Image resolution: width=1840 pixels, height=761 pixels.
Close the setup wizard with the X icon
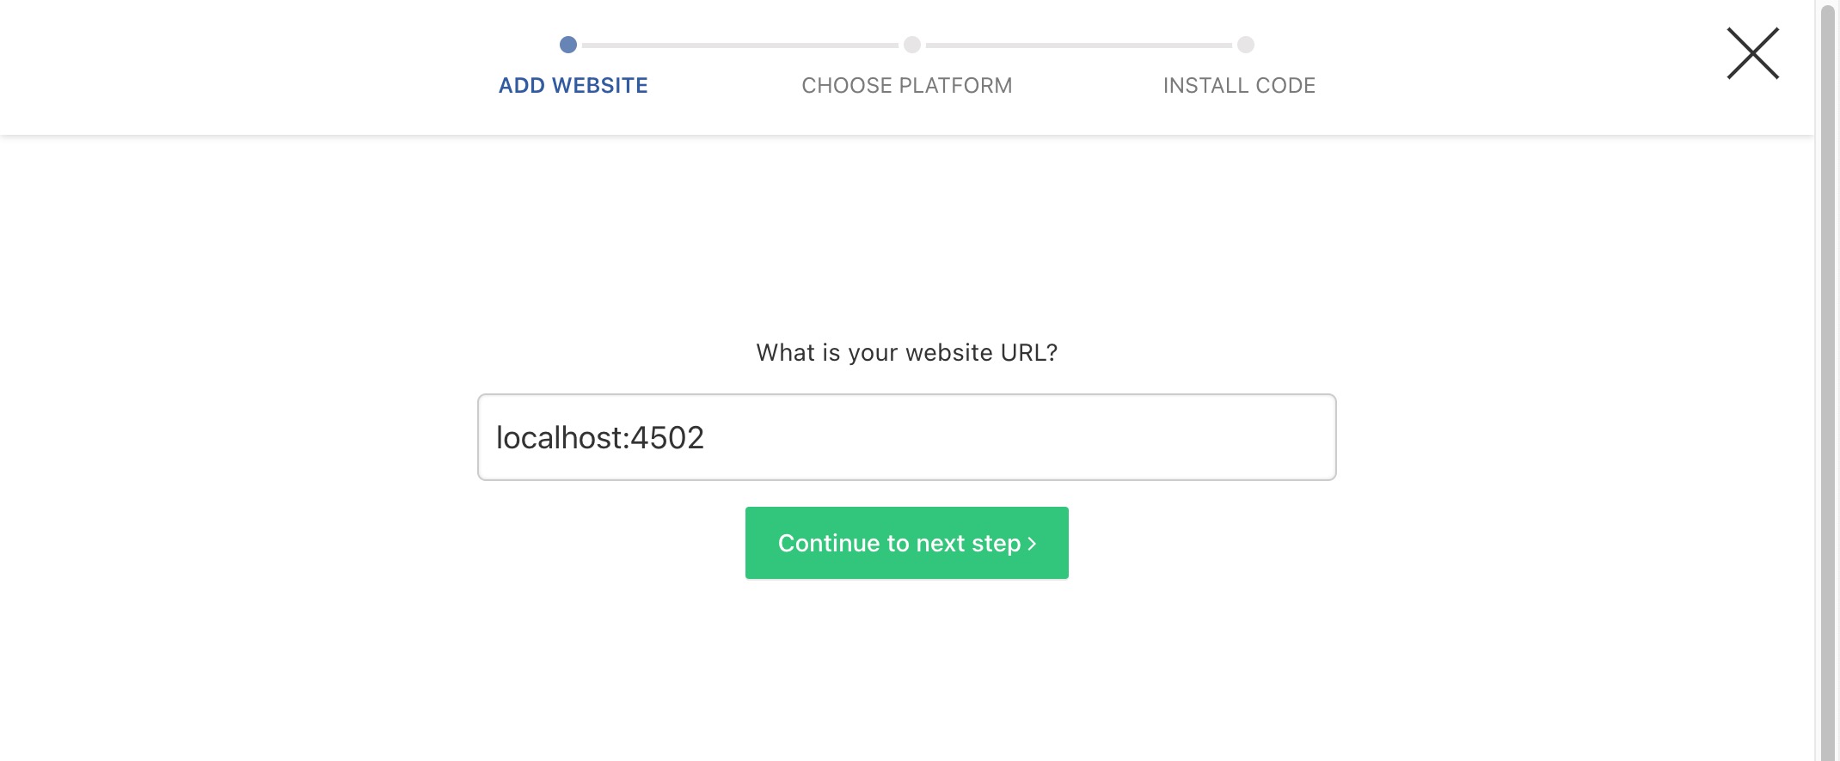pos(1752,53)
